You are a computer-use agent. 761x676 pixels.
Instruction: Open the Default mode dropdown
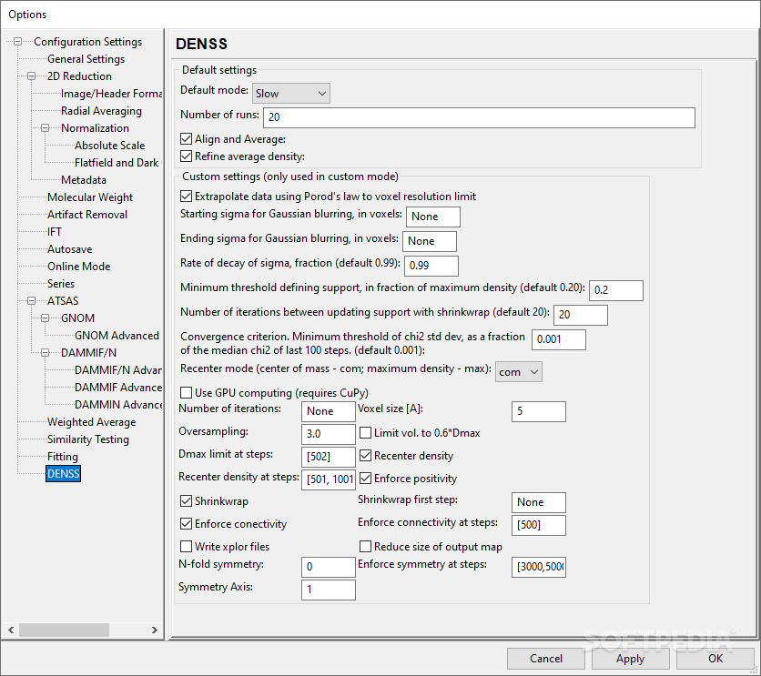(x=291, y=93)
